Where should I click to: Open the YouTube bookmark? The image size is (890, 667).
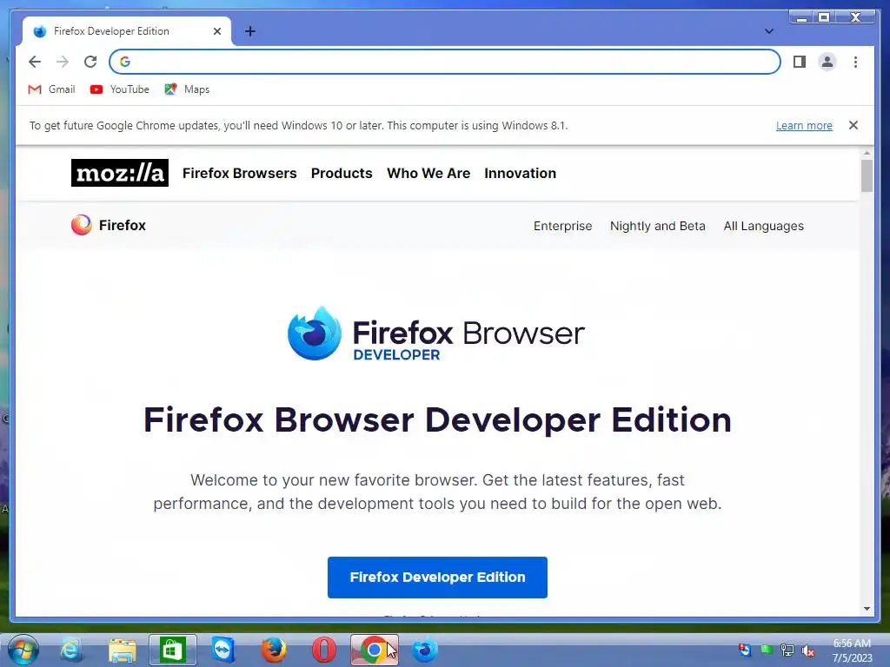tap(120, 89)
